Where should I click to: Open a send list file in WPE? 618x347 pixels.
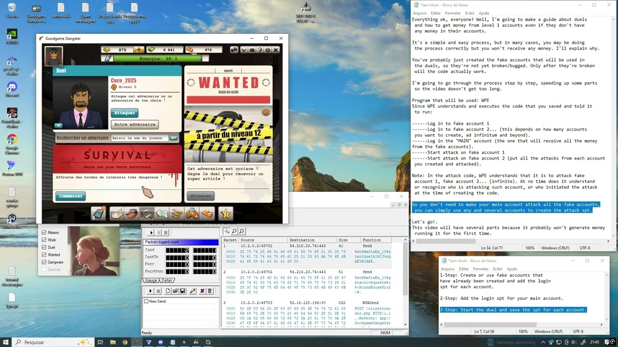[x=175, y=291]
